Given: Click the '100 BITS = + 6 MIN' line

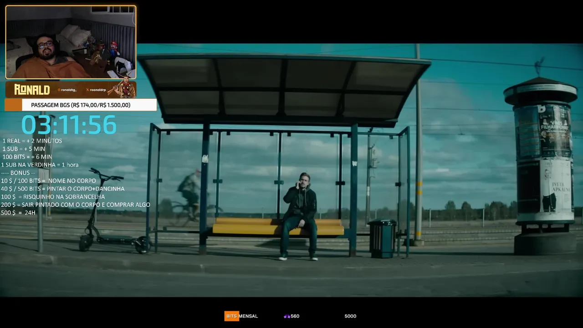Looking at the screenshot, I should (27, 157).
